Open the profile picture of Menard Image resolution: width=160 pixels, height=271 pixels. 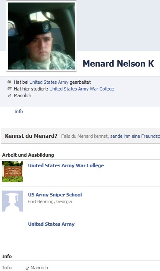point(41,36)
